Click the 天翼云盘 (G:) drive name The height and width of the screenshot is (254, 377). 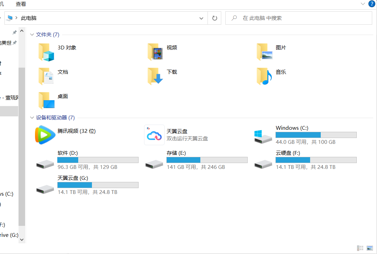tap(73, 178)
